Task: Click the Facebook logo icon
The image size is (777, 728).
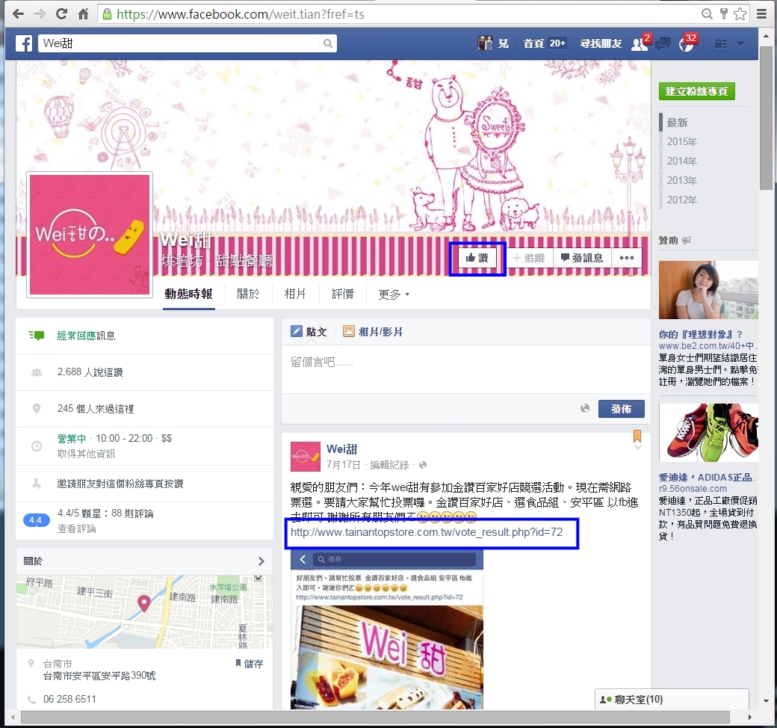Action: click(x=24, y=44)
